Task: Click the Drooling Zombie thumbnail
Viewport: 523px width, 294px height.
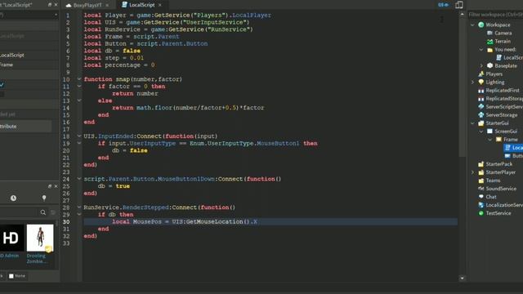Action: click(40, 238)
